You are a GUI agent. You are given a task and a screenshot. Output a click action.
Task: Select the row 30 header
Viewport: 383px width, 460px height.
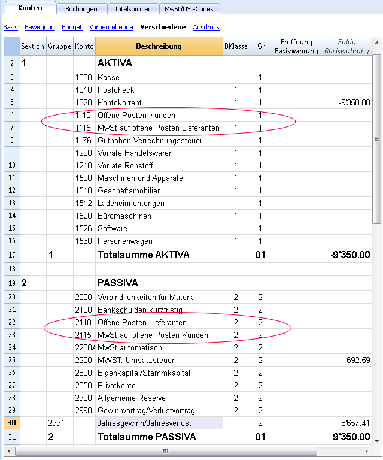[12, 423]
